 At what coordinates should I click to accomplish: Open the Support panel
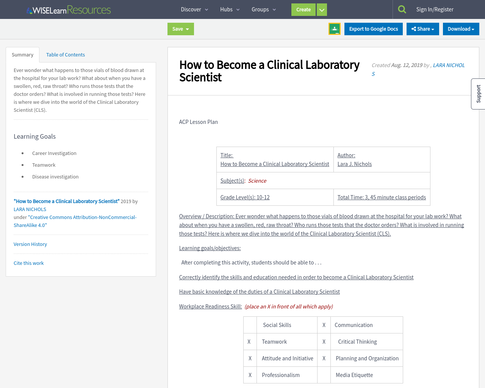click(x=478, y=94)
